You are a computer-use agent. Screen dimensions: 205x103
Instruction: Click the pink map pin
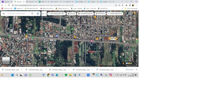pyautogui.click(x=92, y=41)
